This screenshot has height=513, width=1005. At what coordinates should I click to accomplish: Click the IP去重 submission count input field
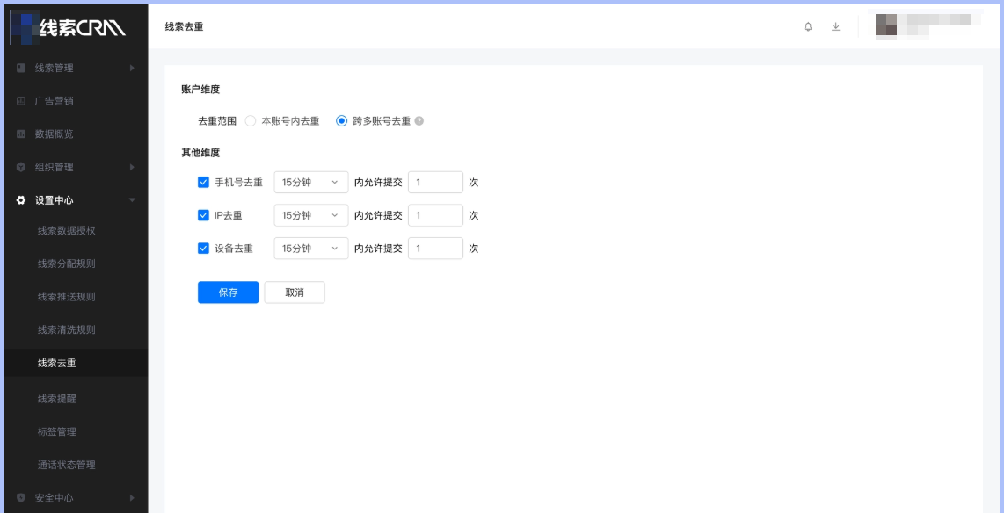pos(434,214)
